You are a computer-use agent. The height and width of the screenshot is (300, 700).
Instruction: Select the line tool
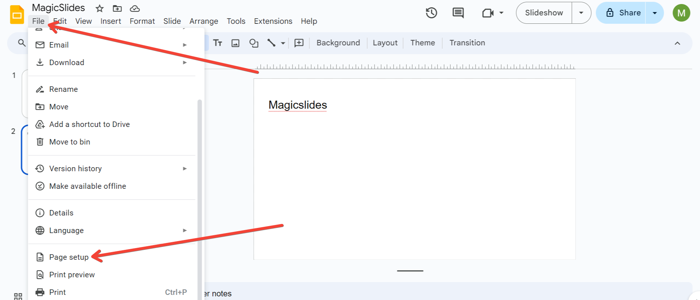click(x=271, y=43)
